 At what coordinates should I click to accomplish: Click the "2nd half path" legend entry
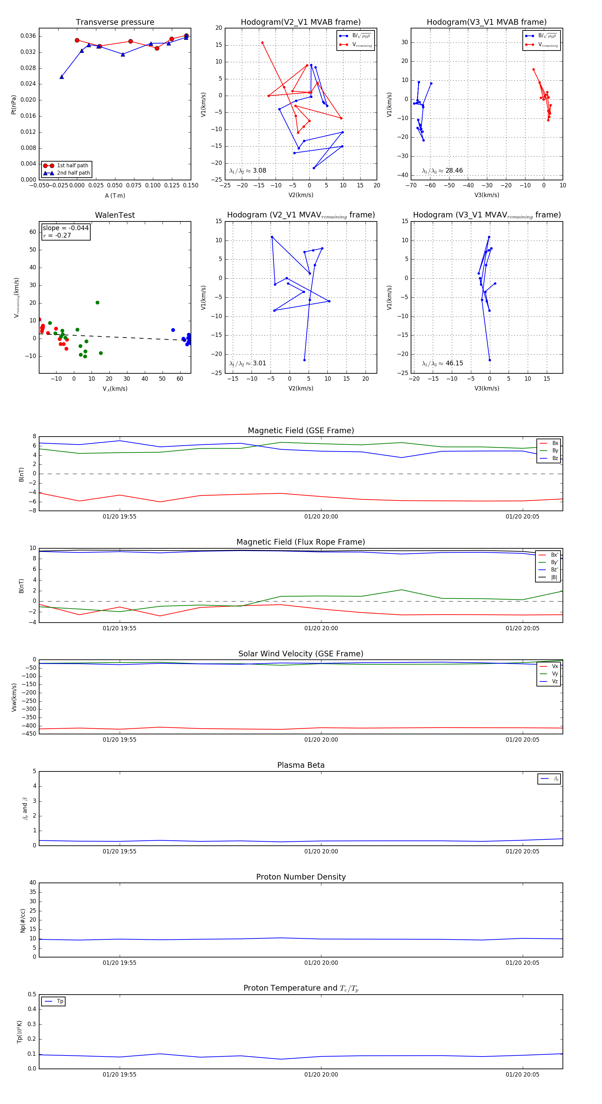coord(67,173)
